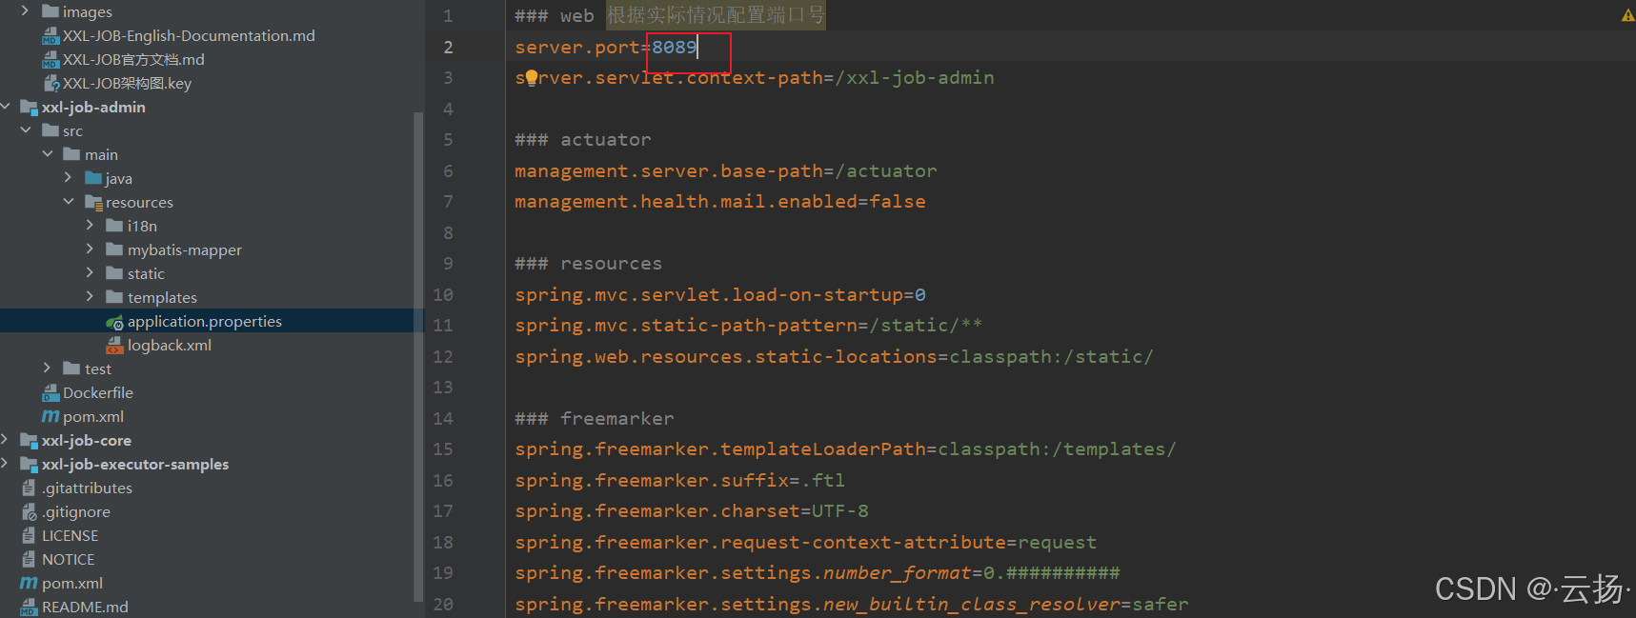Click the Dockerfile file icon
Screen dimensions: 1636x618
[x=50, y=392]
